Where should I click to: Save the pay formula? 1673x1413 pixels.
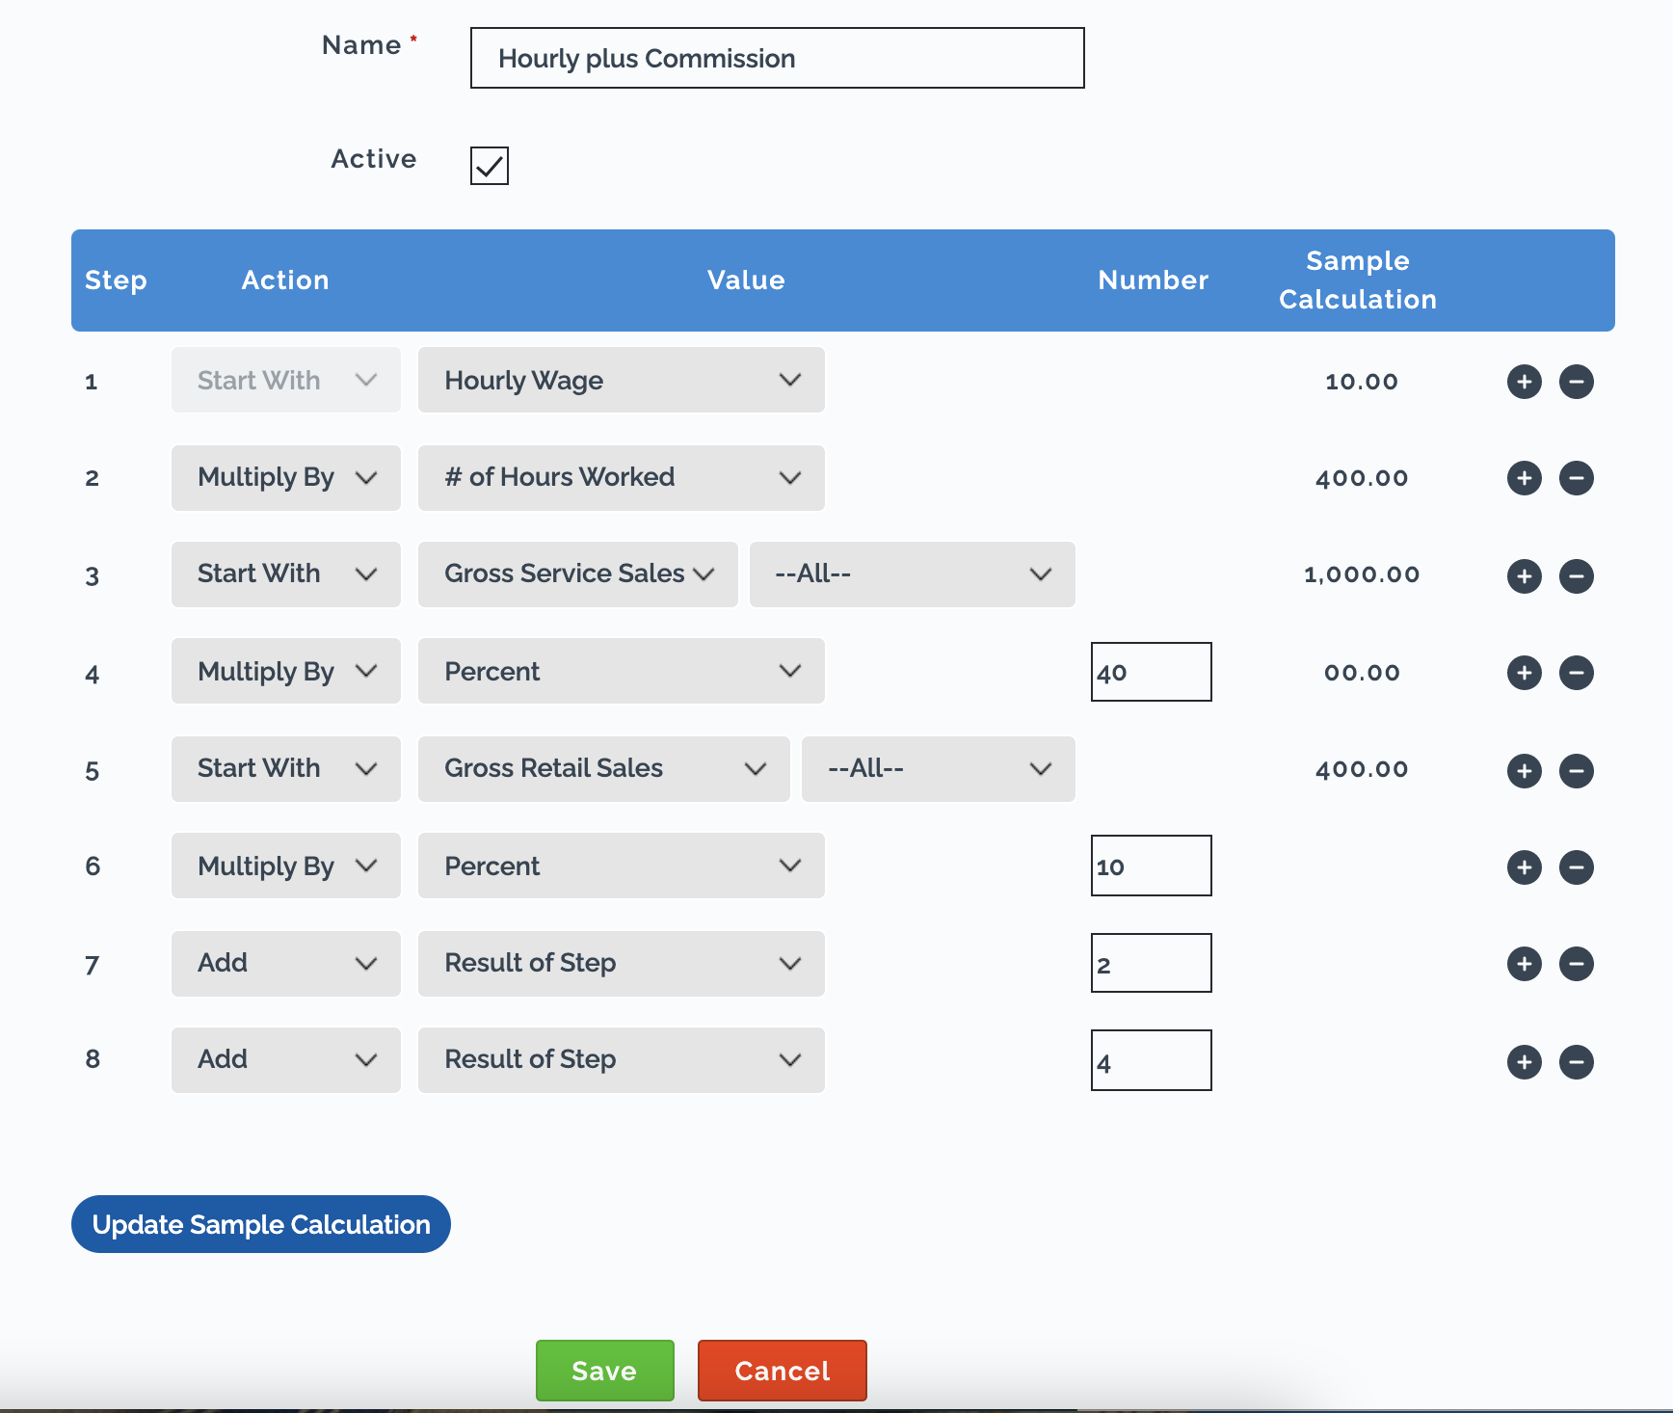coord(605,1371)
